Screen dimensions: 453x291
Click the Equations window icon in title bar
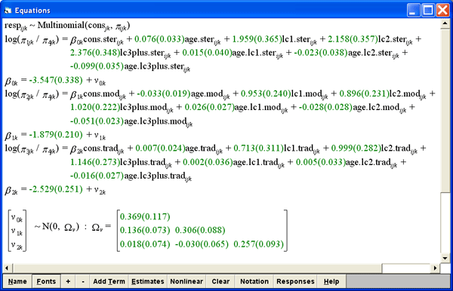[x=8, y=11]
